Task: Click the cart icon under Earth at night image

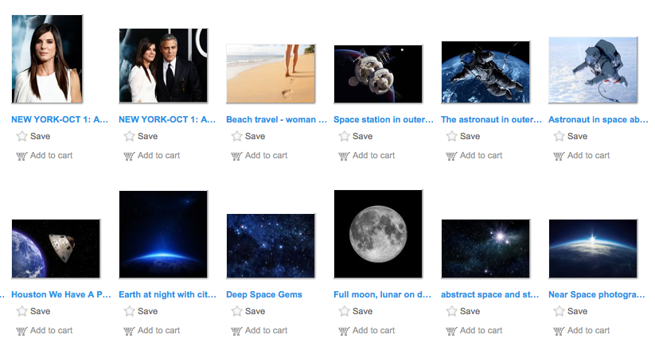Action: [x=129, y=331]
